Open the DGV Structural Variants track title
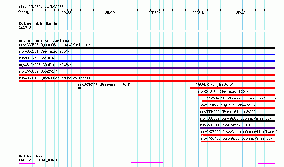Image resolution: width=284 pixels, height=167 pixels. 45,41
